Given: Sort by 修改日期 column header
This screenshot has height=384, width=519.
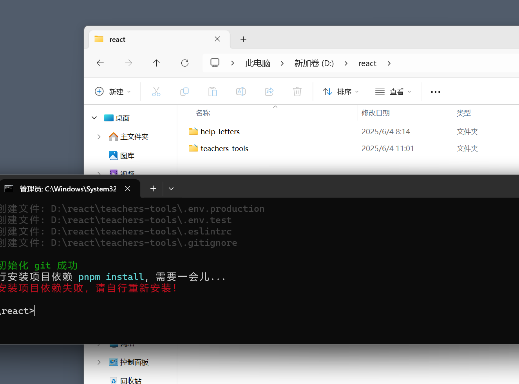Looking at the screenshot, I should pos(376,113).
